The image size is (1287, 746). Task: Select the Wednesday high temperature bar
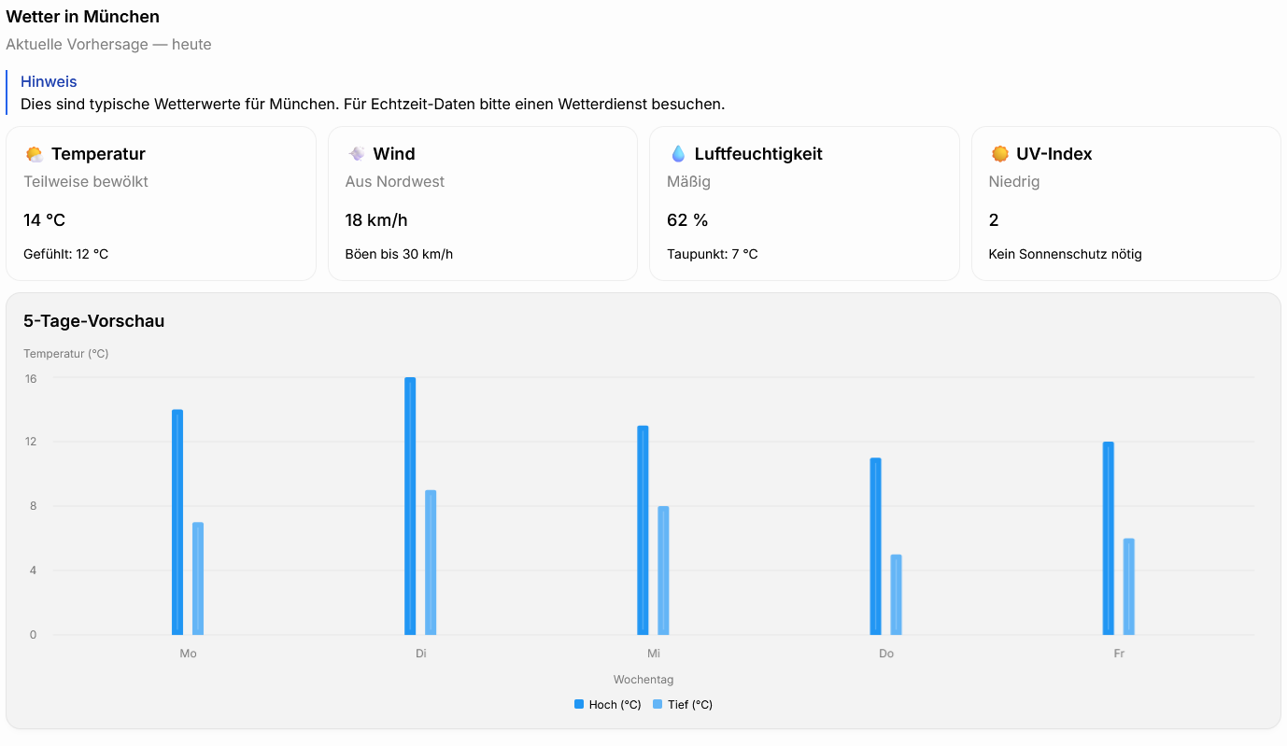tap(643, 530)
